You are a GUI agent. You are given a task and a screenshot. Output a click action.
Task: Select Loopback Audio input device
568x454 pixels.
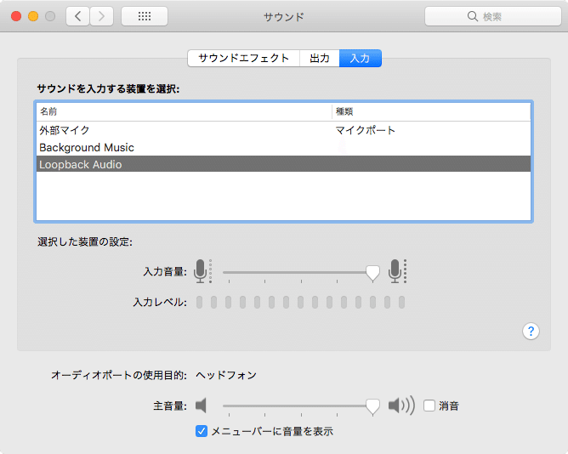coord(284,164)
